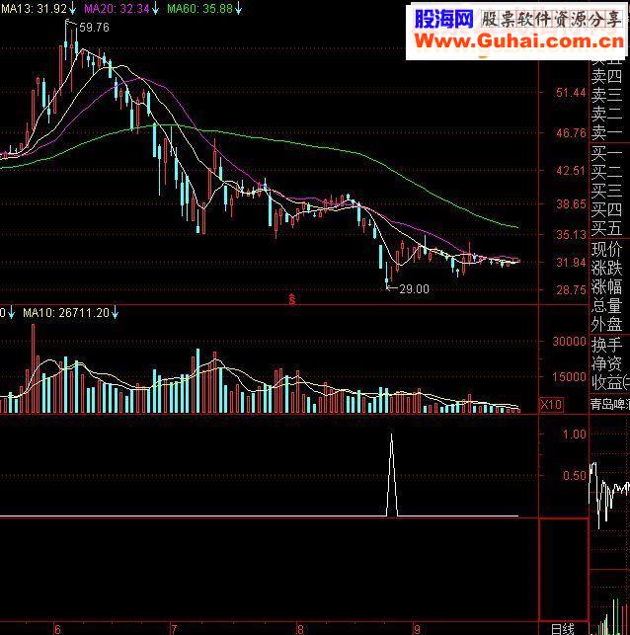Click the 总量 total volume label

[606, 305]
